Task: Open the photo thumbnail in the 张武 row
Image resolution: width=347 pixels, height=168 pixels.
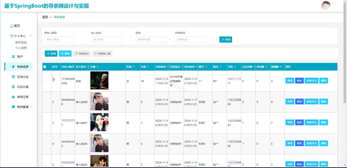Action: tap(99, 80)
